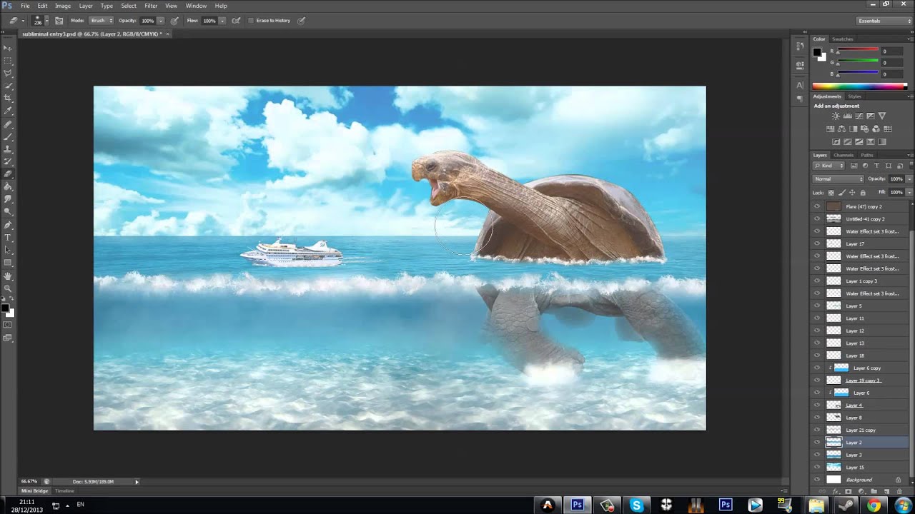Select the Pen tool
This screenshot has height=514, width=915.
point(8,225)
